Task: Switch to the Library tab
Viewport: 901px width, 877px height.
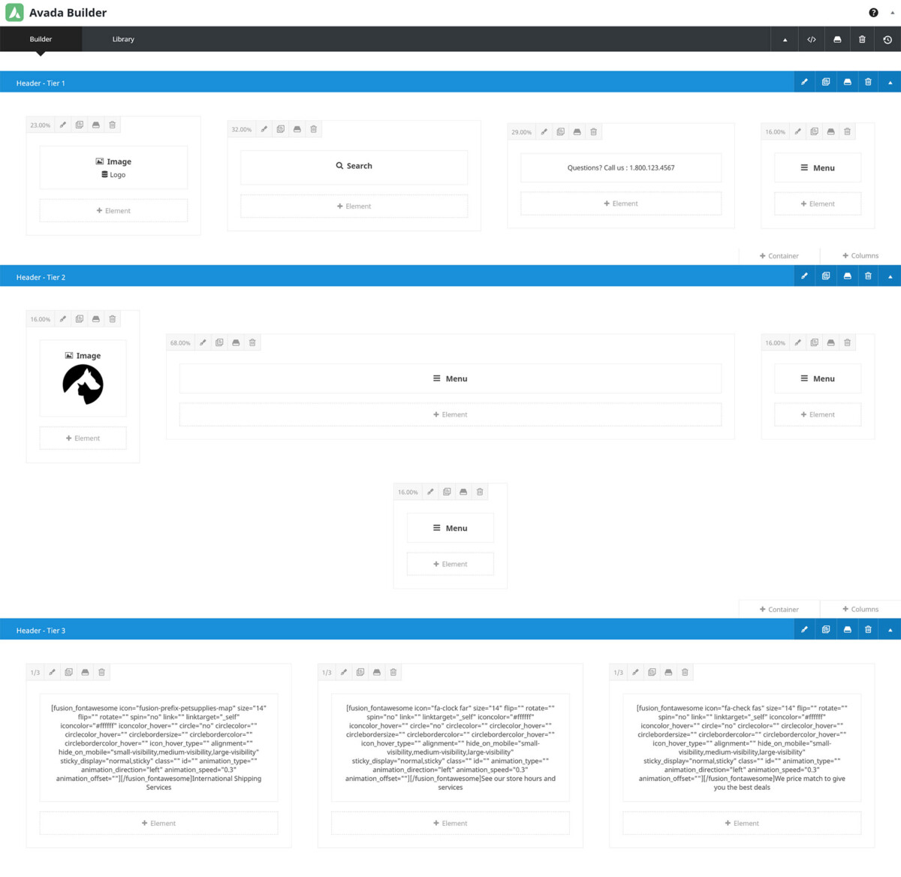Action: 123,39
